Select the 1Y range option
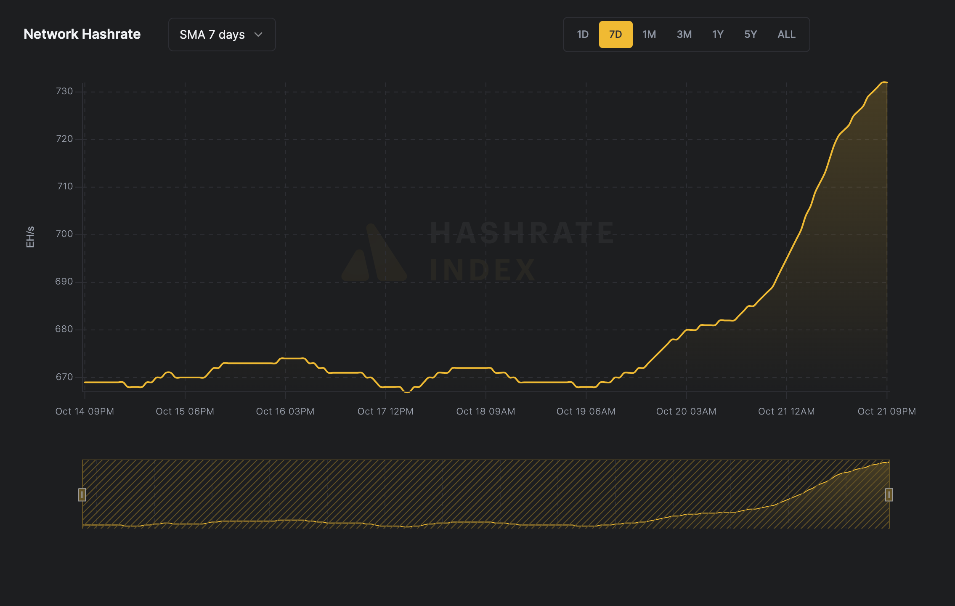Screen dimensions: 955x606 click(x=717, y=35)
